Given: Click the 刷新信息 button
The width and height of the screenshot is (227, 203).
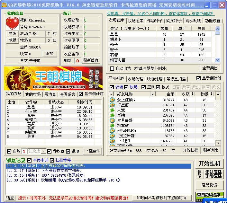Looking at the screenshot, I should pos(91,60).
